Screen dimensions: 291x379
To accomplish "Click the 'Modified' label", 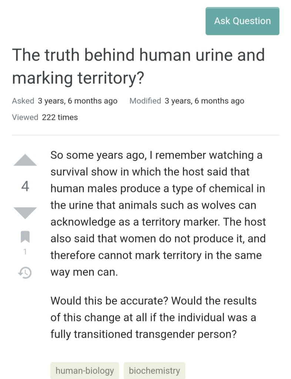I will [x=145, y=101].
